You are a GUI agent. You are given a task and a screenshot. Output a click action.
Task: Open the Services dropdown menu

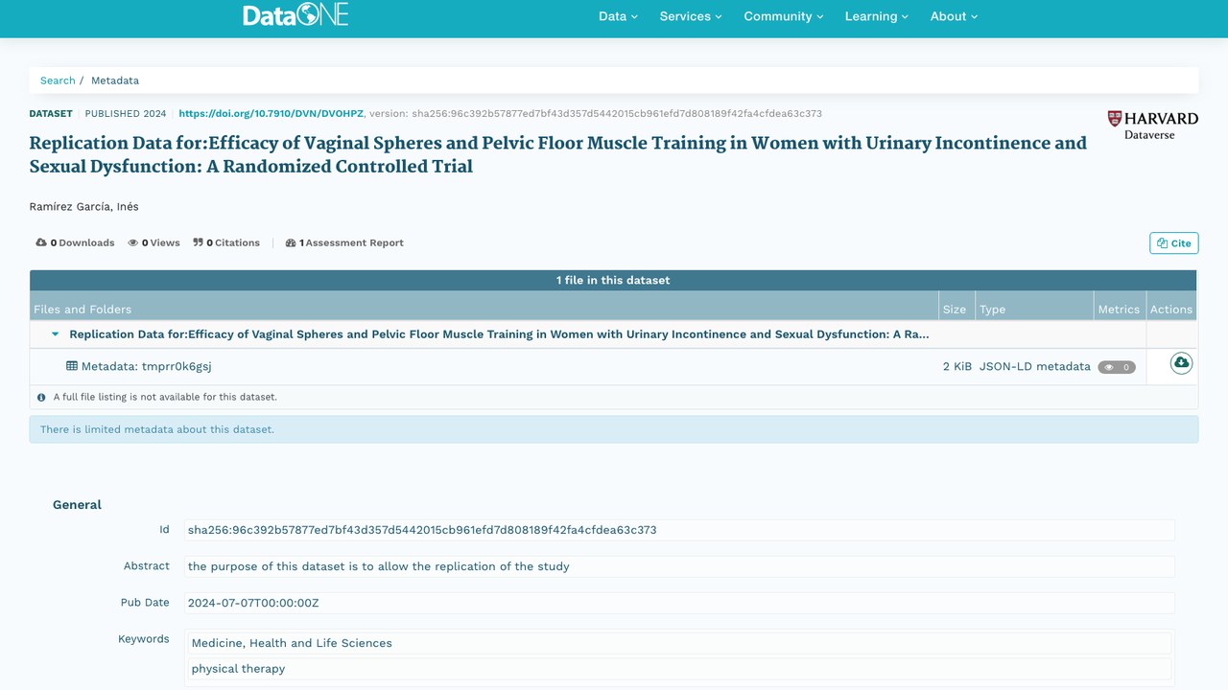click(x=691, y=16)
